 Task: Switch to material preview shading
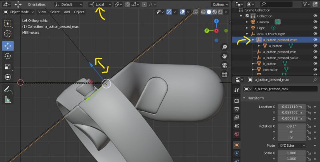214,12
